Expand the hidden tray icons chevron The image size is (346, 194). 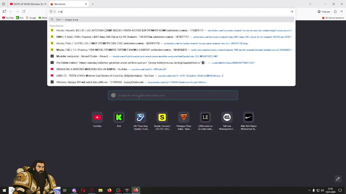[x=310, y=190]
